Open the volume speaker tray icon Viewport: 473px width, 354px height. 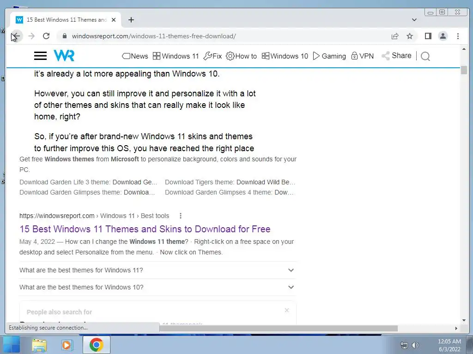pyautogui.click(x=415, y=345)
